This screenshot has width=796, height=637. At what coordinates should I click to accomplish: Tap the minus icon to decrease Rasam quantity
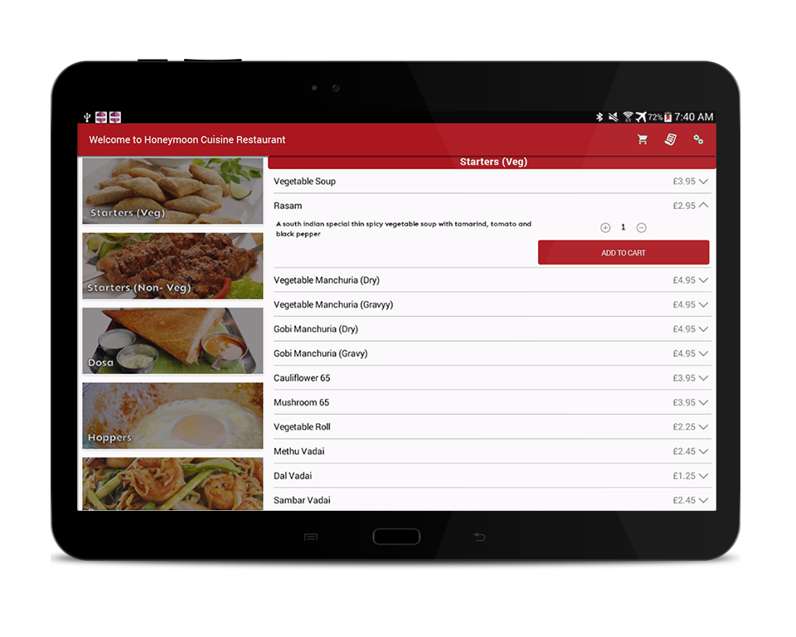pyautogui.click(x=641, y=226)
